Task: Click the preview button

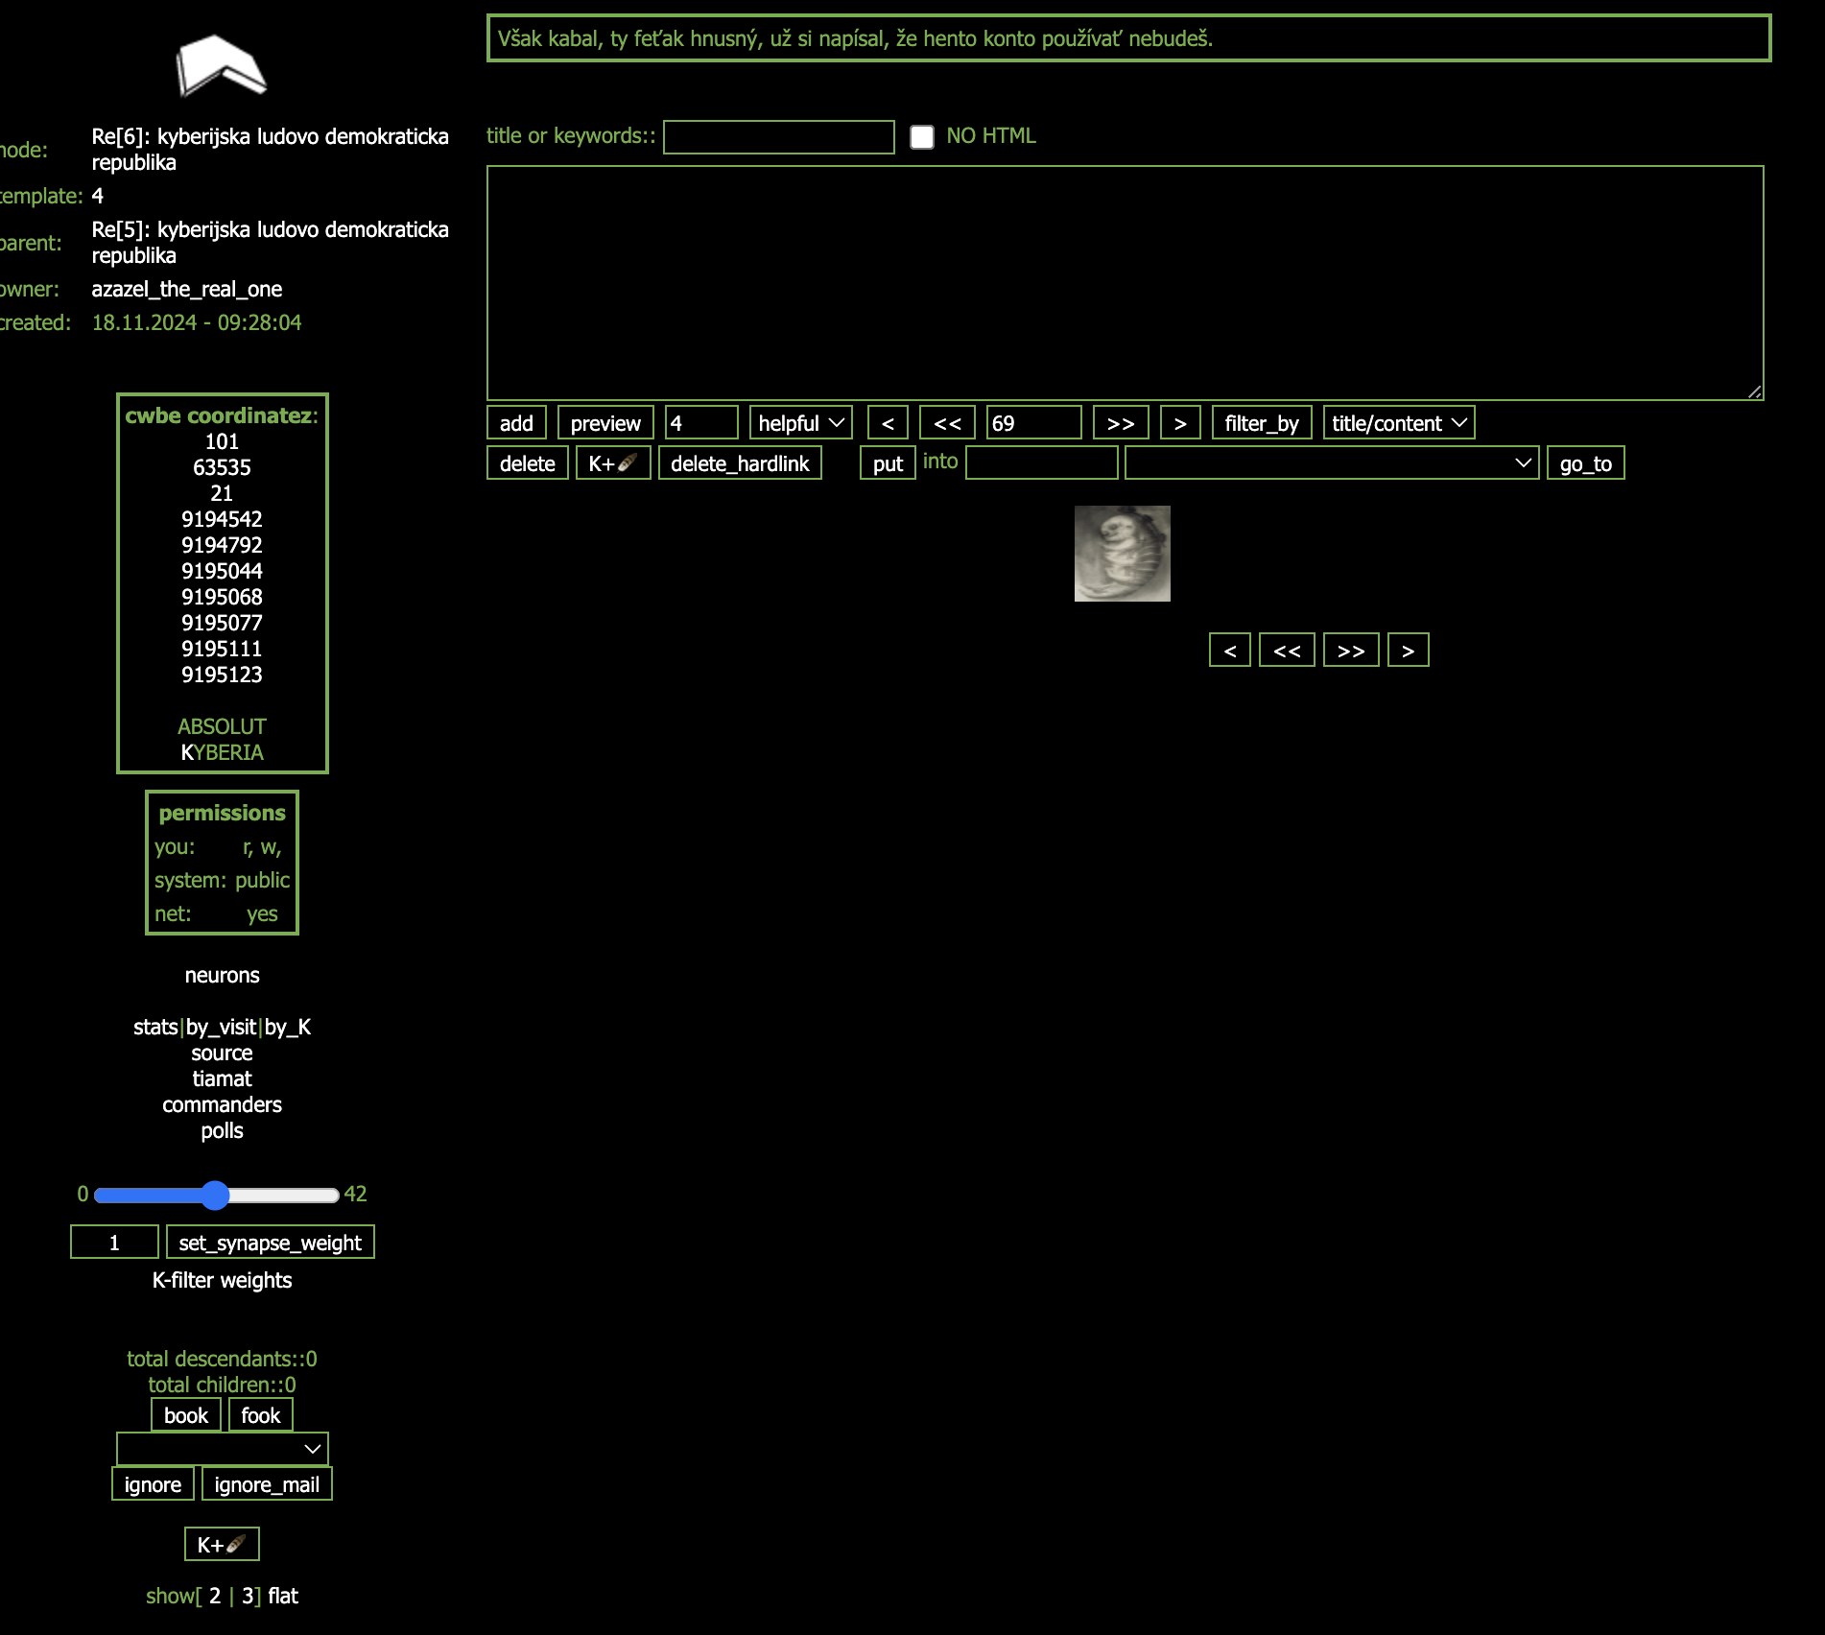Action: click(605, 423)
